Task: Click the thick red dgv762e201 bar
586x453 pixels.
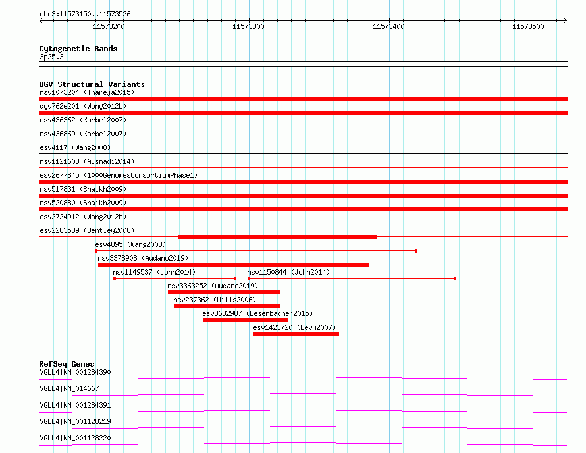Action: 303,113
